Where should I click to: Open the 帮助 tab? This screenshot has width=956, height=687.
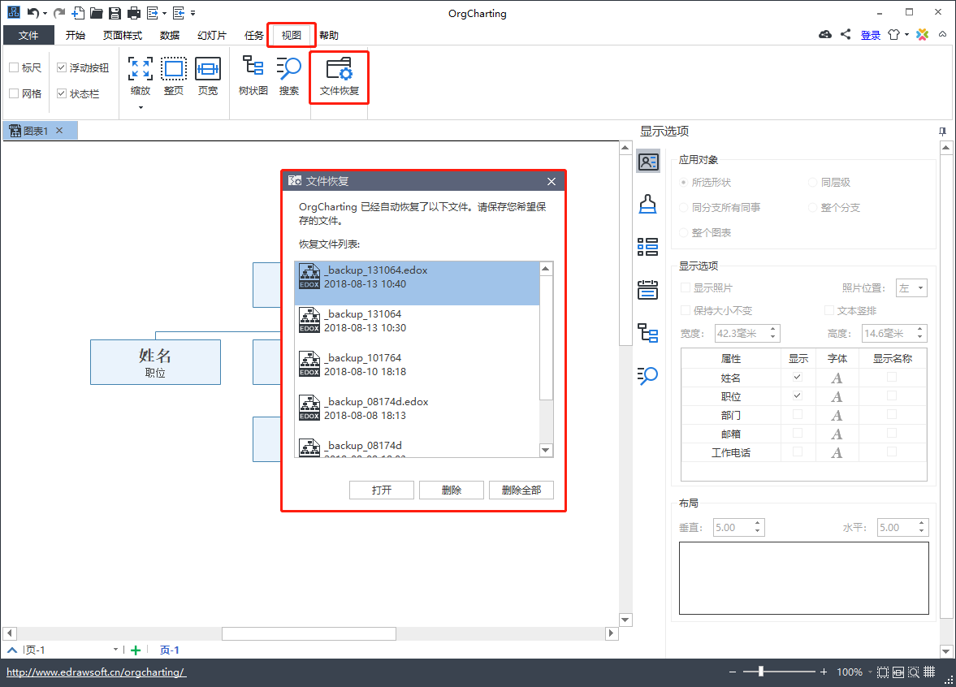pyautogui.click(x=329, y=36)
